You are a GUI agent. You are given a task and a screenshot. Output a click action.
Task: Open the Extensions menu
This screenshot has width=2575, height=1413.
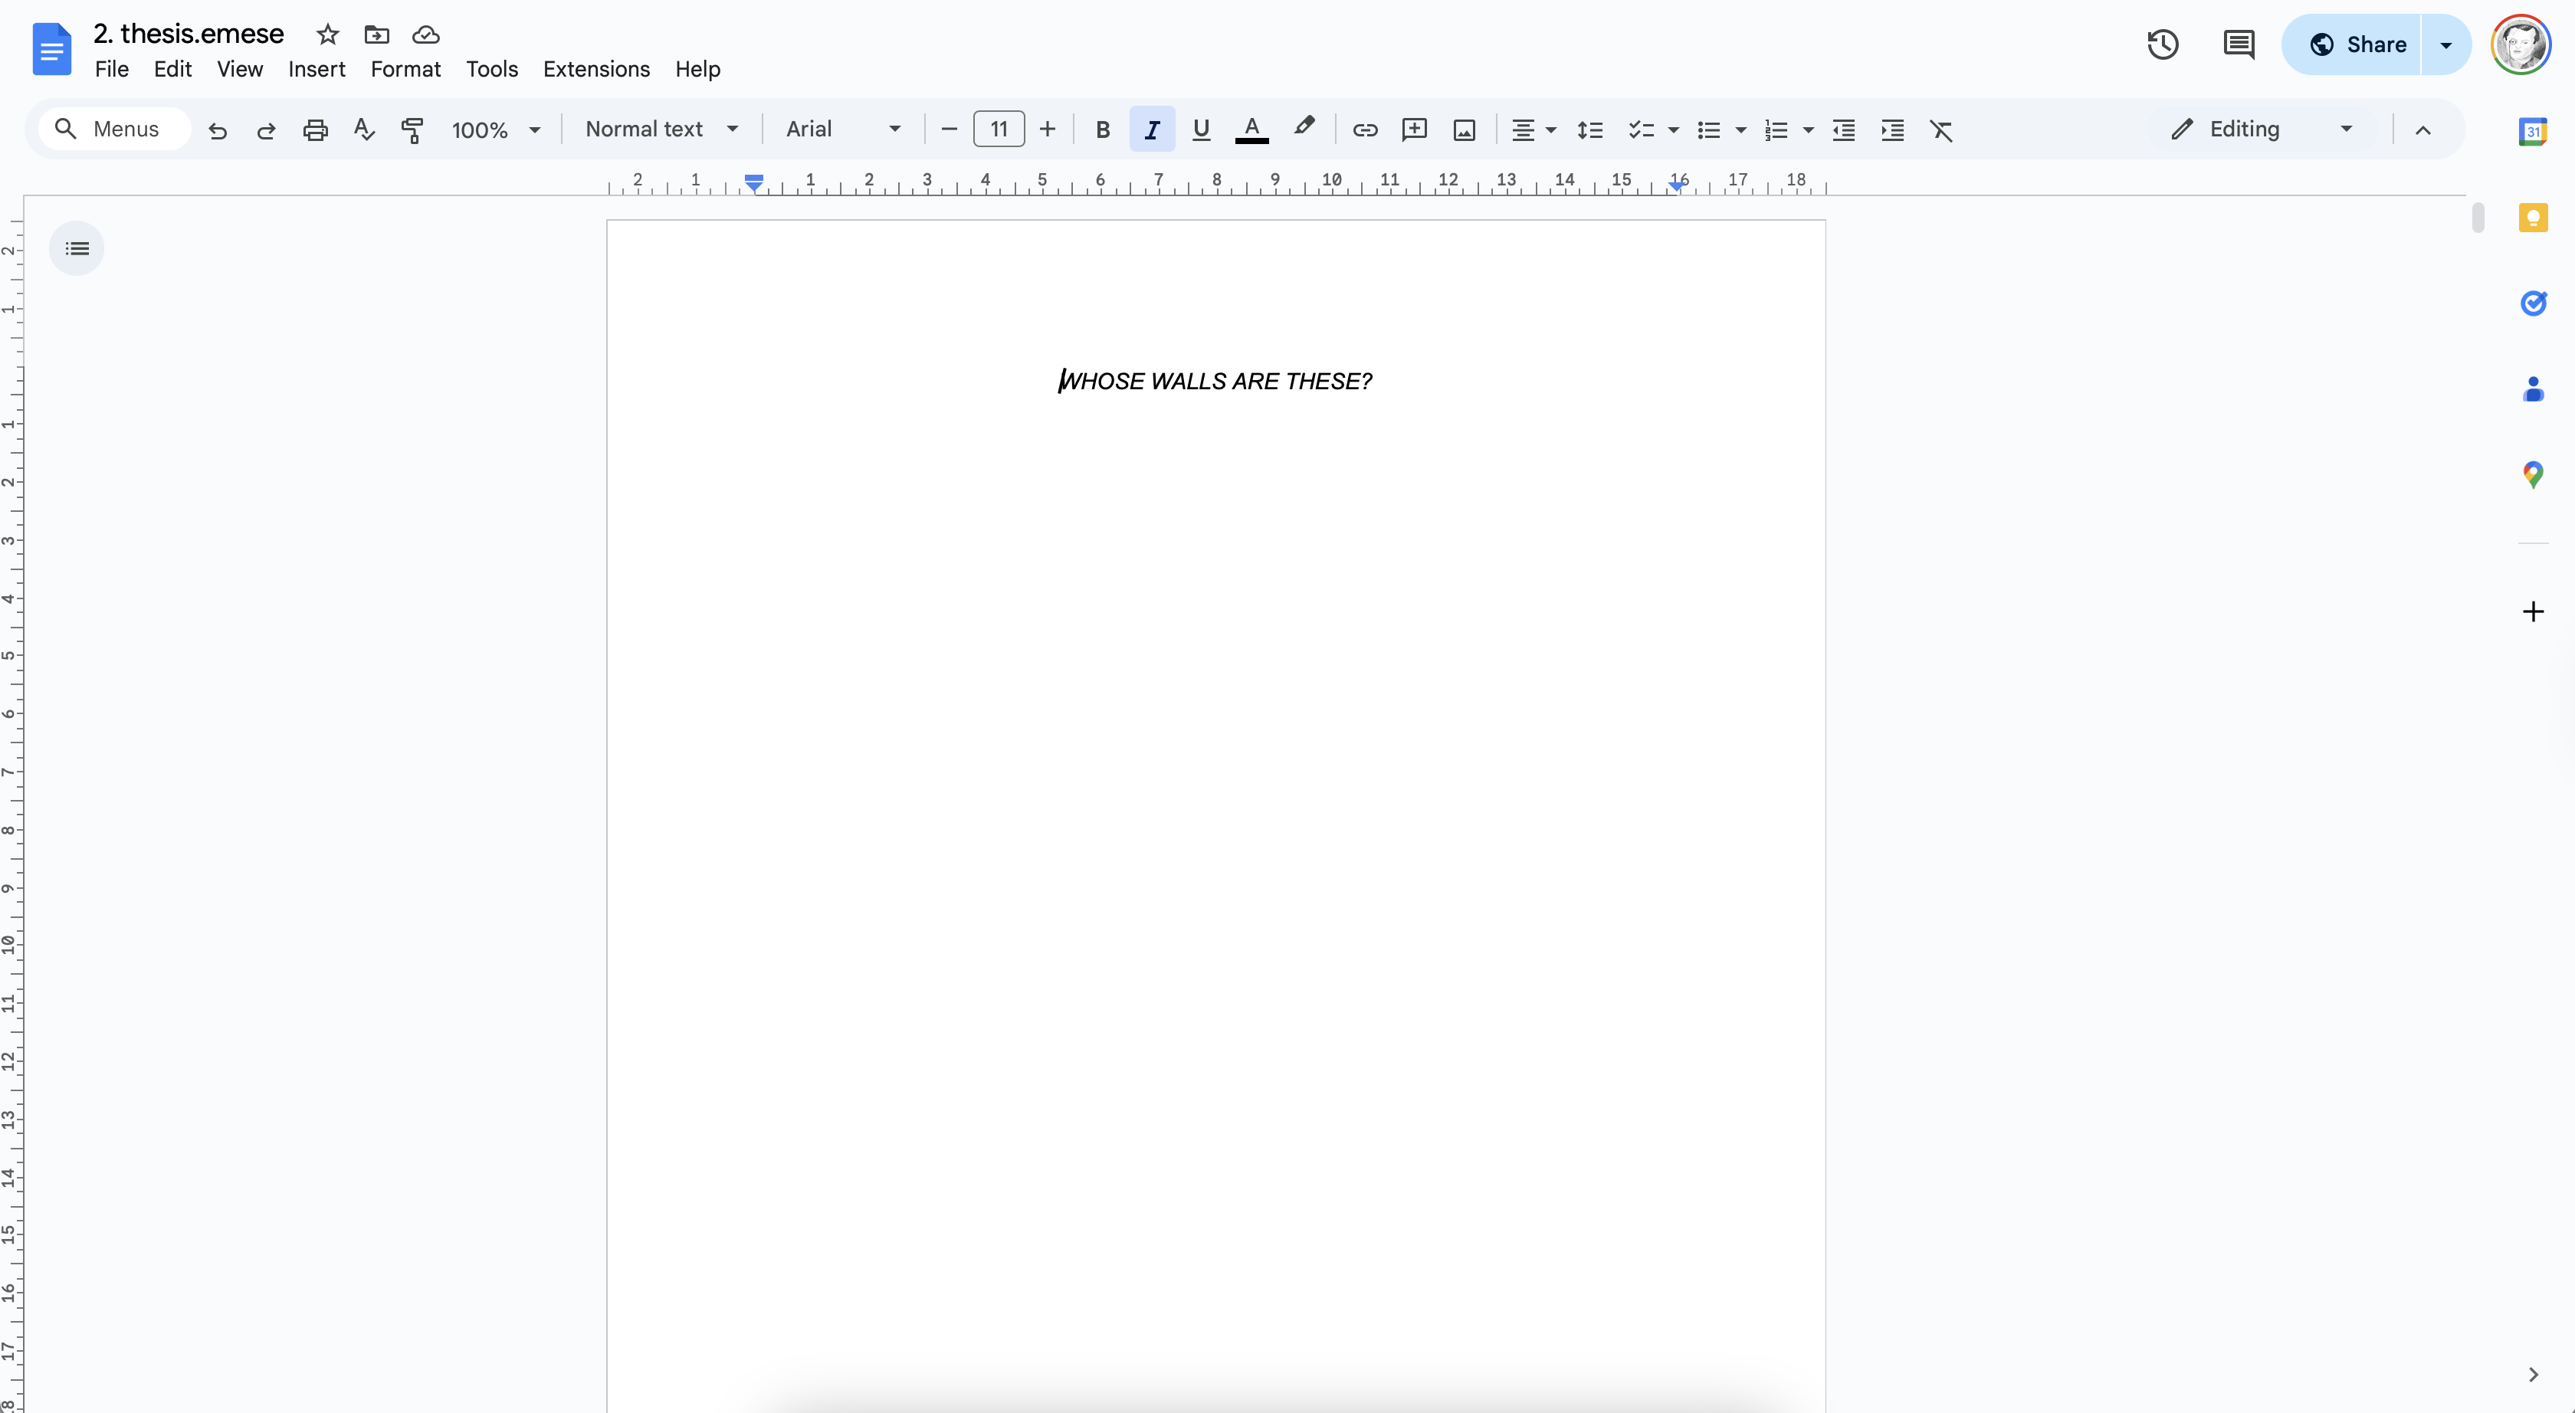595,69
